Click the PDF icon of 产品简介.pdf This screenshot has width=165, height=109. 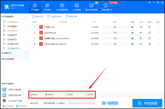pos(41,27)
